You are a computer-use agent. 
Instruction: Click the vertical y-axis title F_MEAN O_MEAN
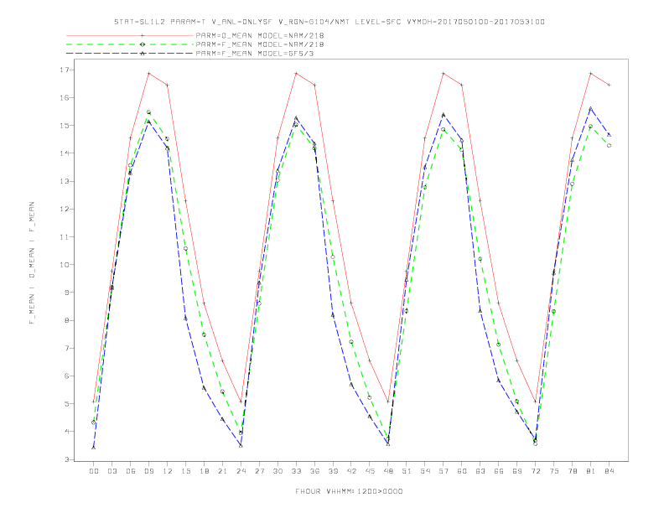pos(31,263)
